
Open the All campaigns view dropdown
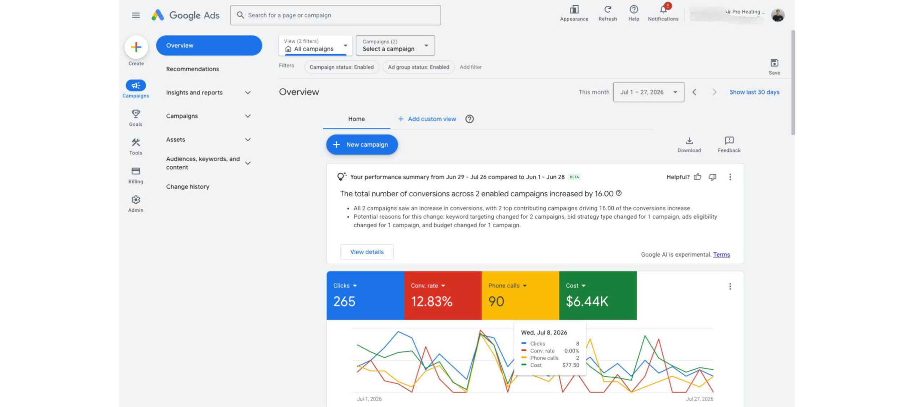(315, 45)
